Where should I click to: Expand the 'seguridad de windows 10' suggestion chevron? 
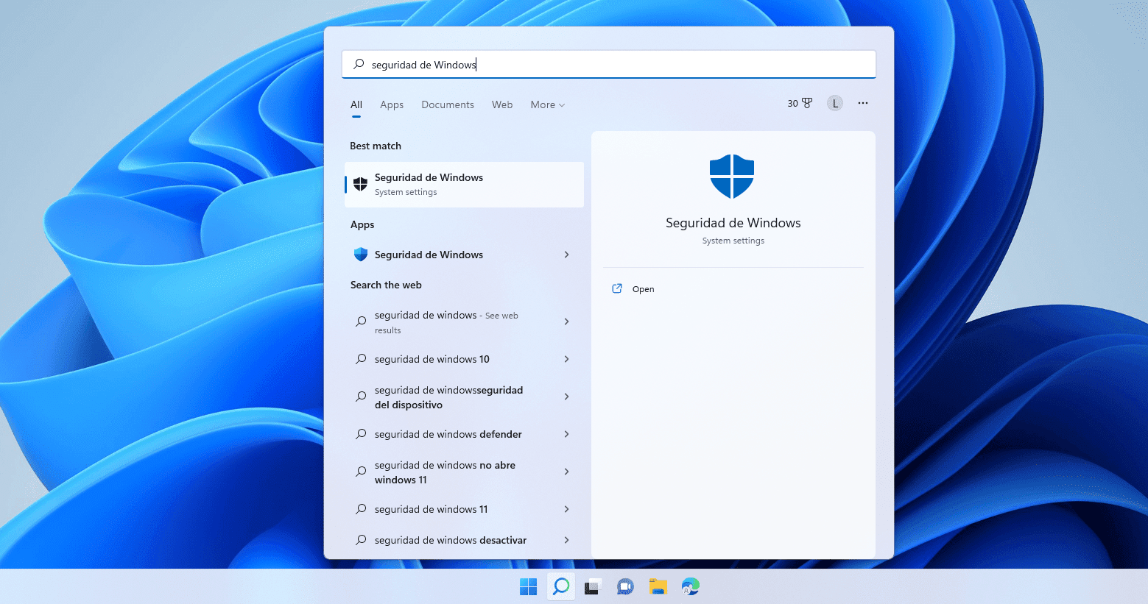coord(566,359)
